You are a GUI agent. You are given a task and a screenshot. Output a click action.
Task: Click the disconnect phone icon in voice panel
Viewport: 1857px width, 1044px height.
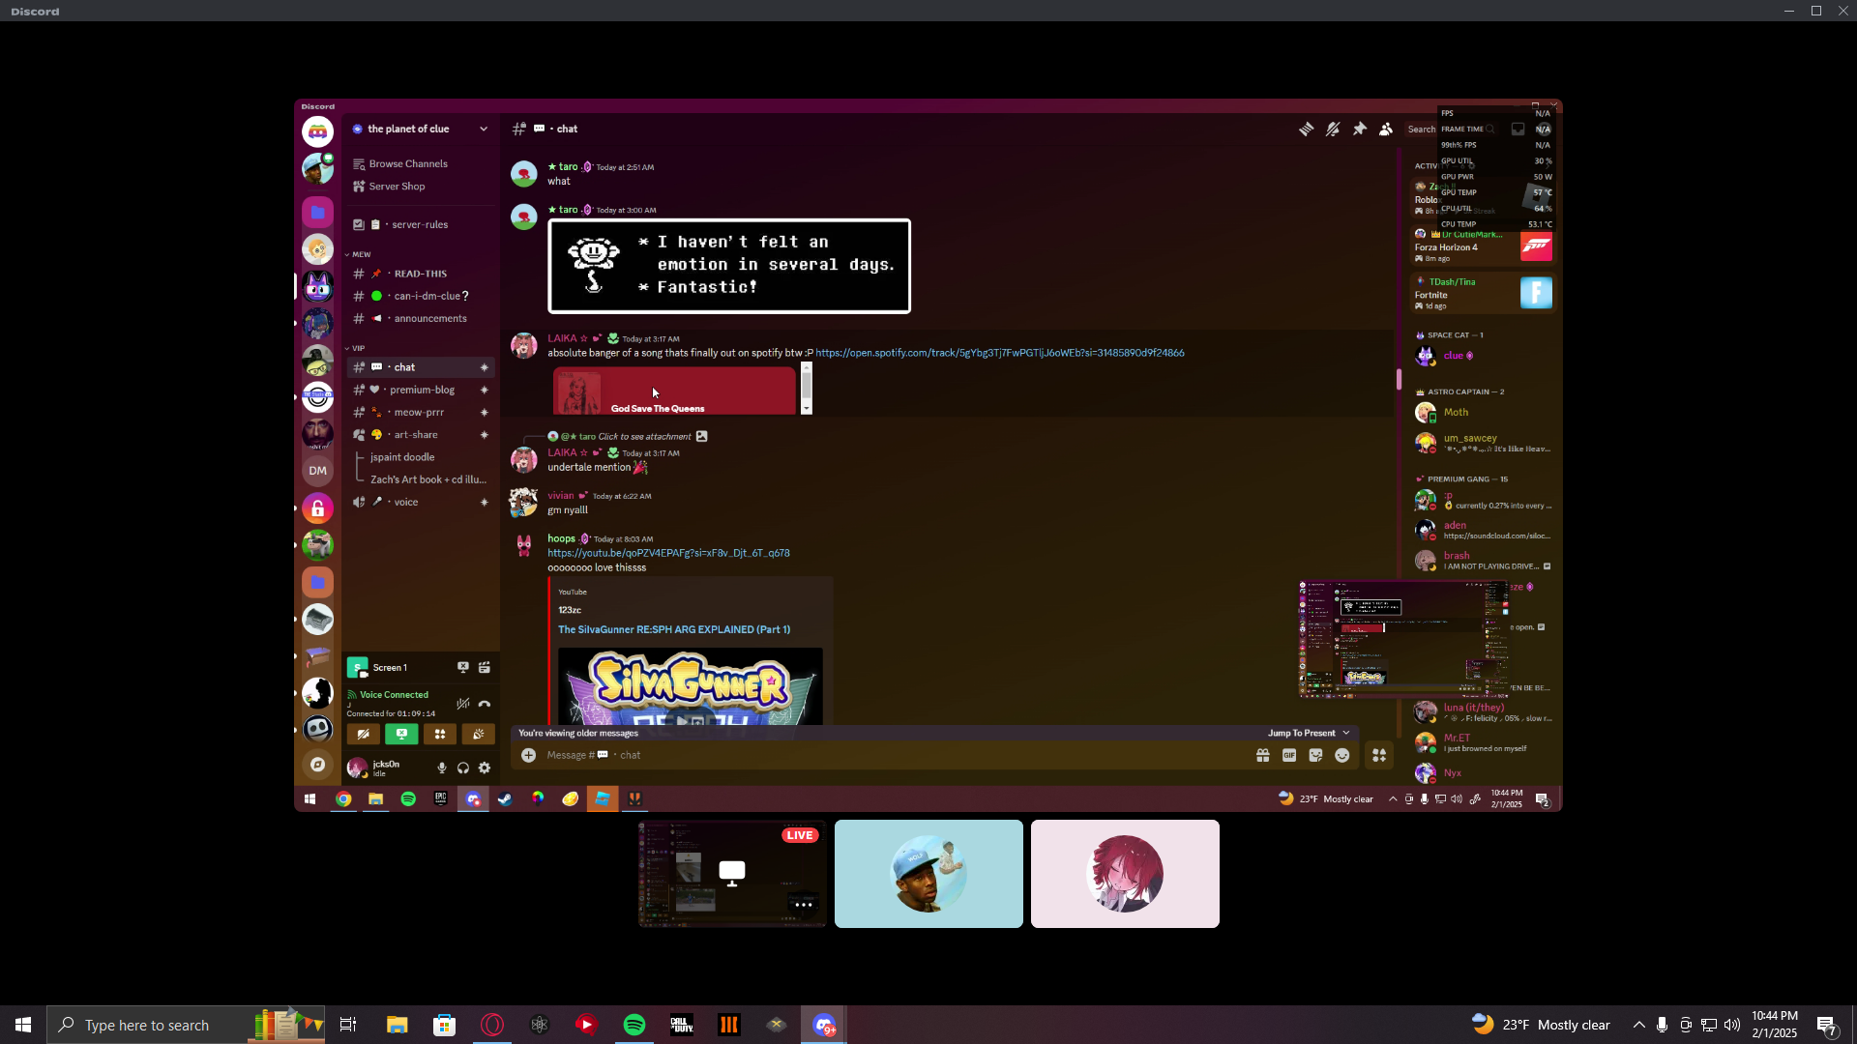[x=485, y=704]
